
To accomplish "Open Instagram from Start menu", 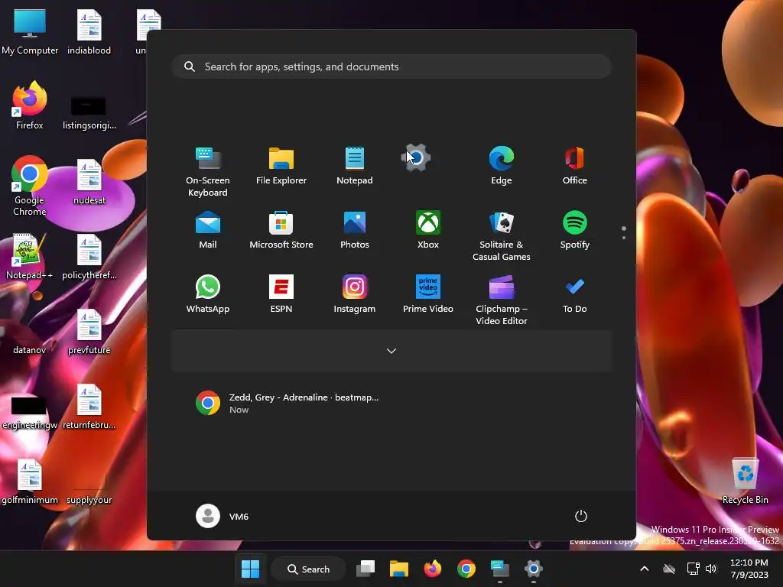I will pos(355,294).
